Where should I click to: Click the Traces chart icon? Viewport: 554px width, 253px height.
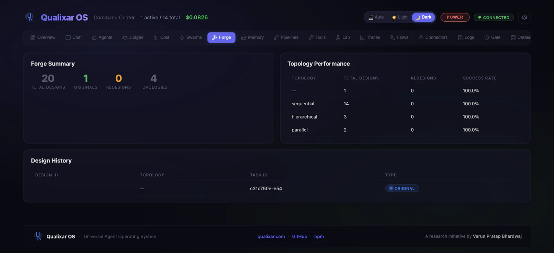(x=363, y=38)
